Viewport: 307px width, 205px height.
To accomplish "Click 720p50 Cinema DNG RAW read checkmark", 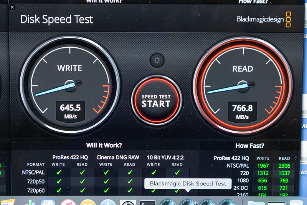I will (130, 182).
